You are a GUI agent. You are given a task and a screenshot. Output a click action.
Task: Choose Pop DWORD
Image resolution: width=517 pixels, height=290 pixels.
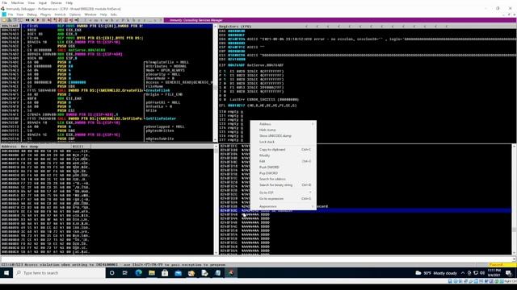tap(284, 173)
